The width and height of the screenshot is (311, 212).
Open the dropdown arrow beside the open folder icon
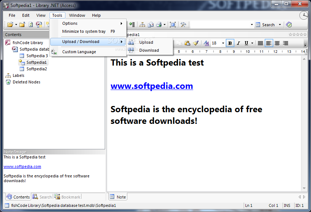(x=16, y=25)
